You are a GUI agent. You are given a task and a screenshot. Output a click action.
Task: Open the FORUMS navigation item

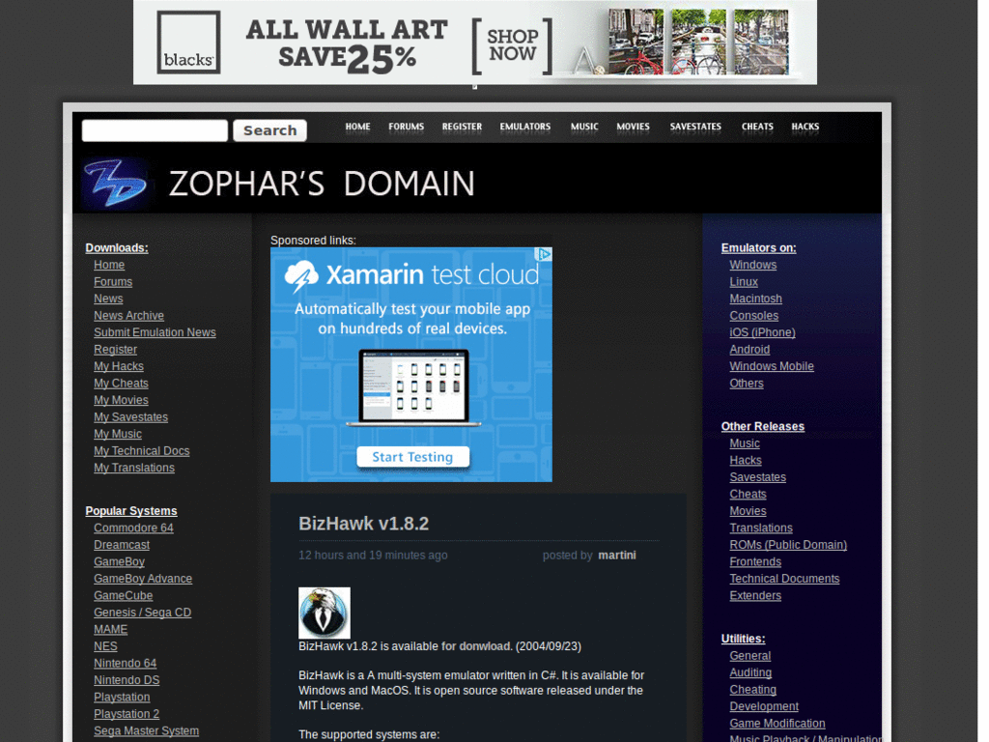pos(406,127)
